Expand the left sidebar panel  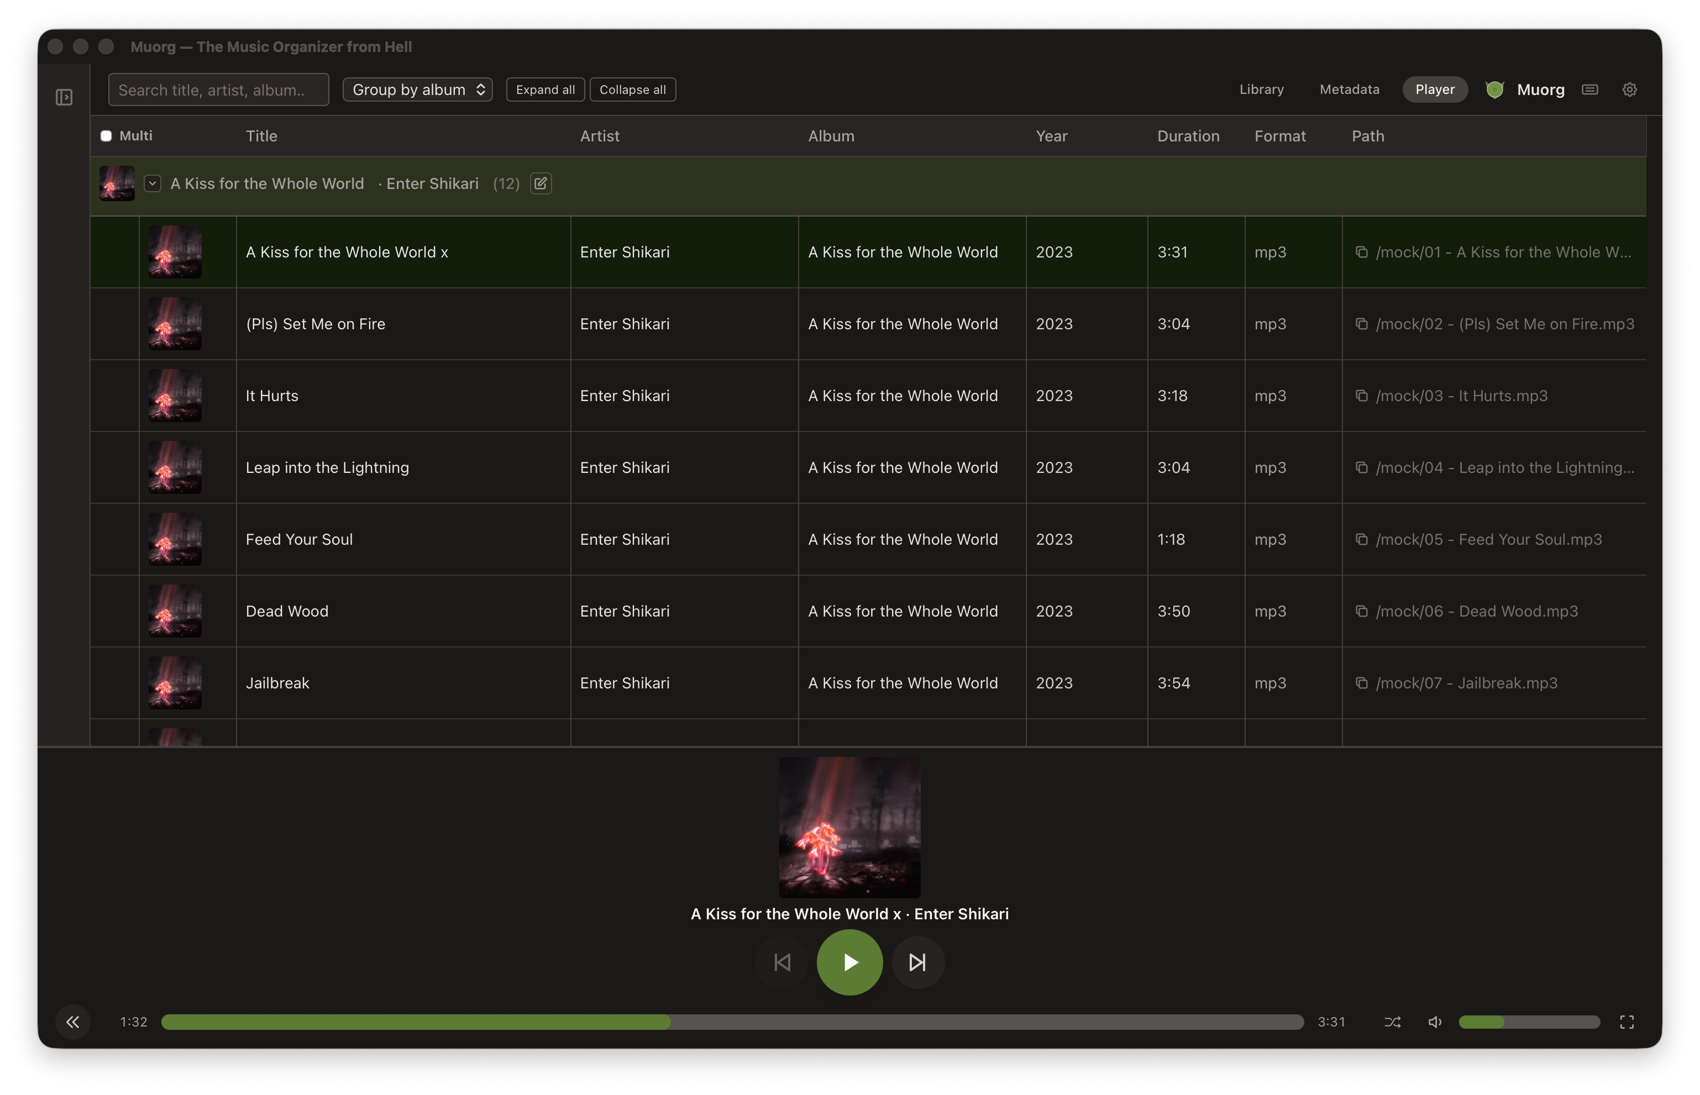click(x=64, y=97)
